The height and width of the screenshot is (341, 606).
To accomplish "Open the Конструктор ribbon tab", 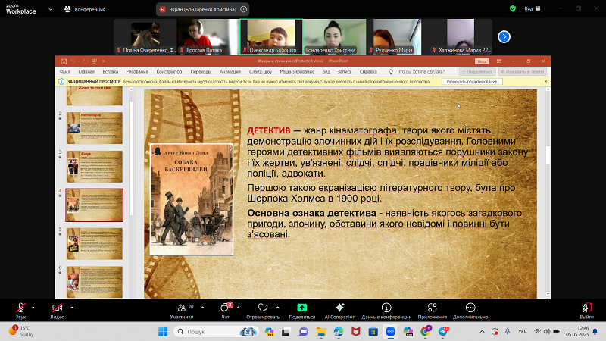I will [x=169, y=71].
